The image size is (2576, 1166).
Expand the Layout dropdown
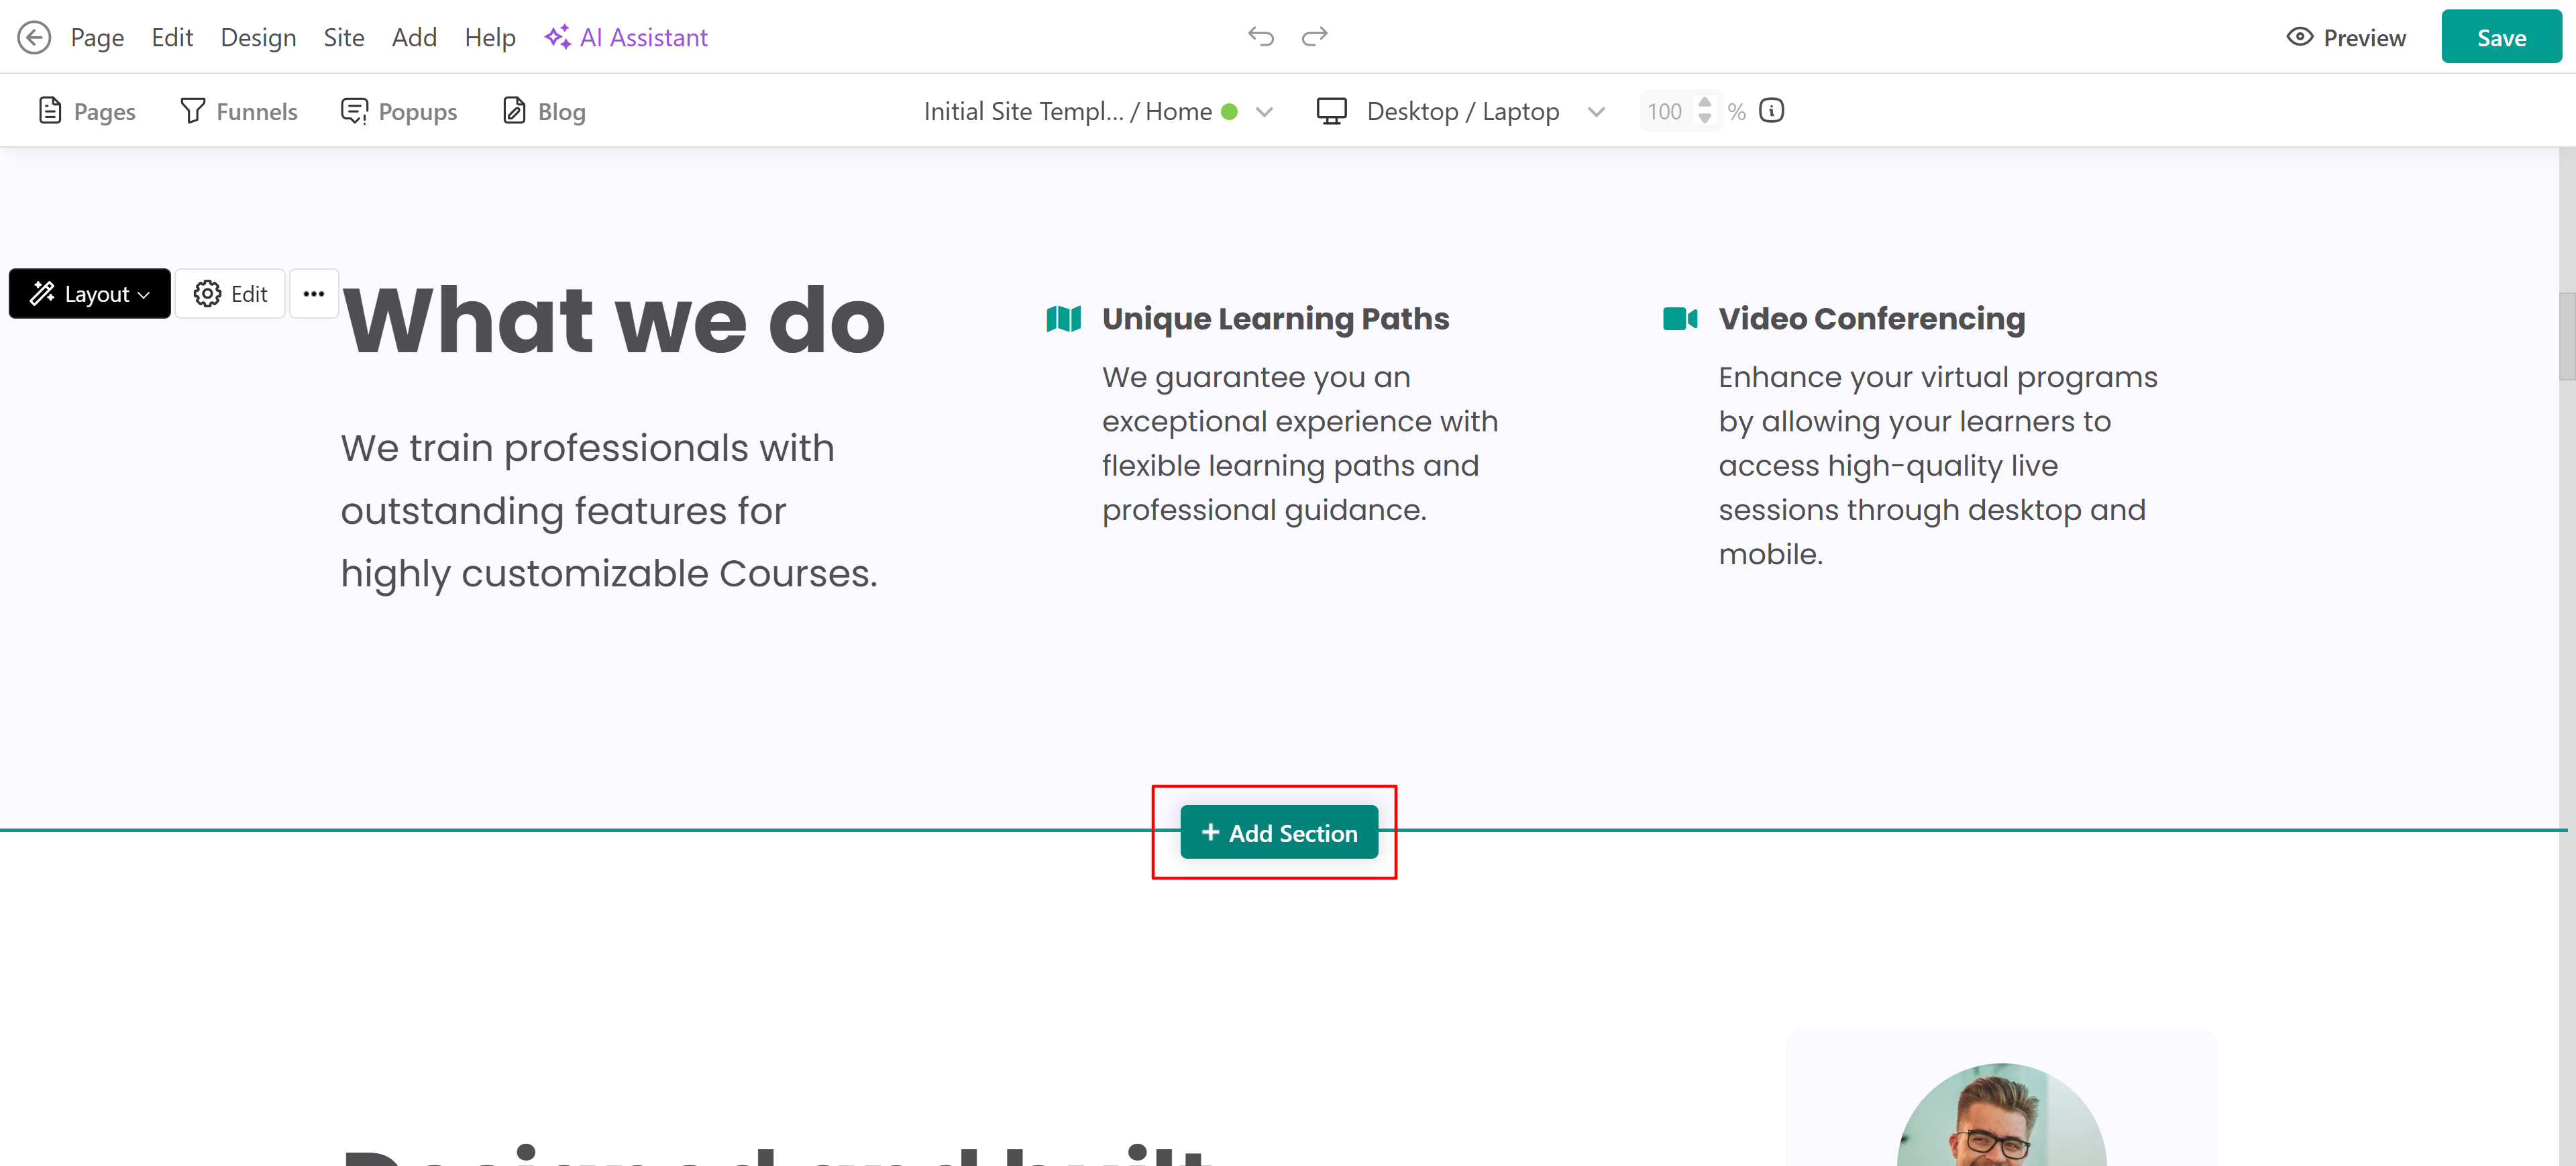click(x=90, y=294)
